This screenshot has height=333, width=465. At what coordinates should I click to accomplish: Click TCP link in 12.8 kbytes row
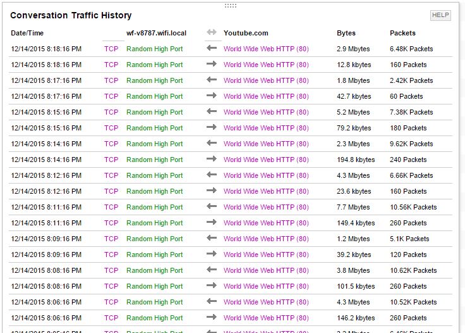pyautogui.click(x=111, y=65)
